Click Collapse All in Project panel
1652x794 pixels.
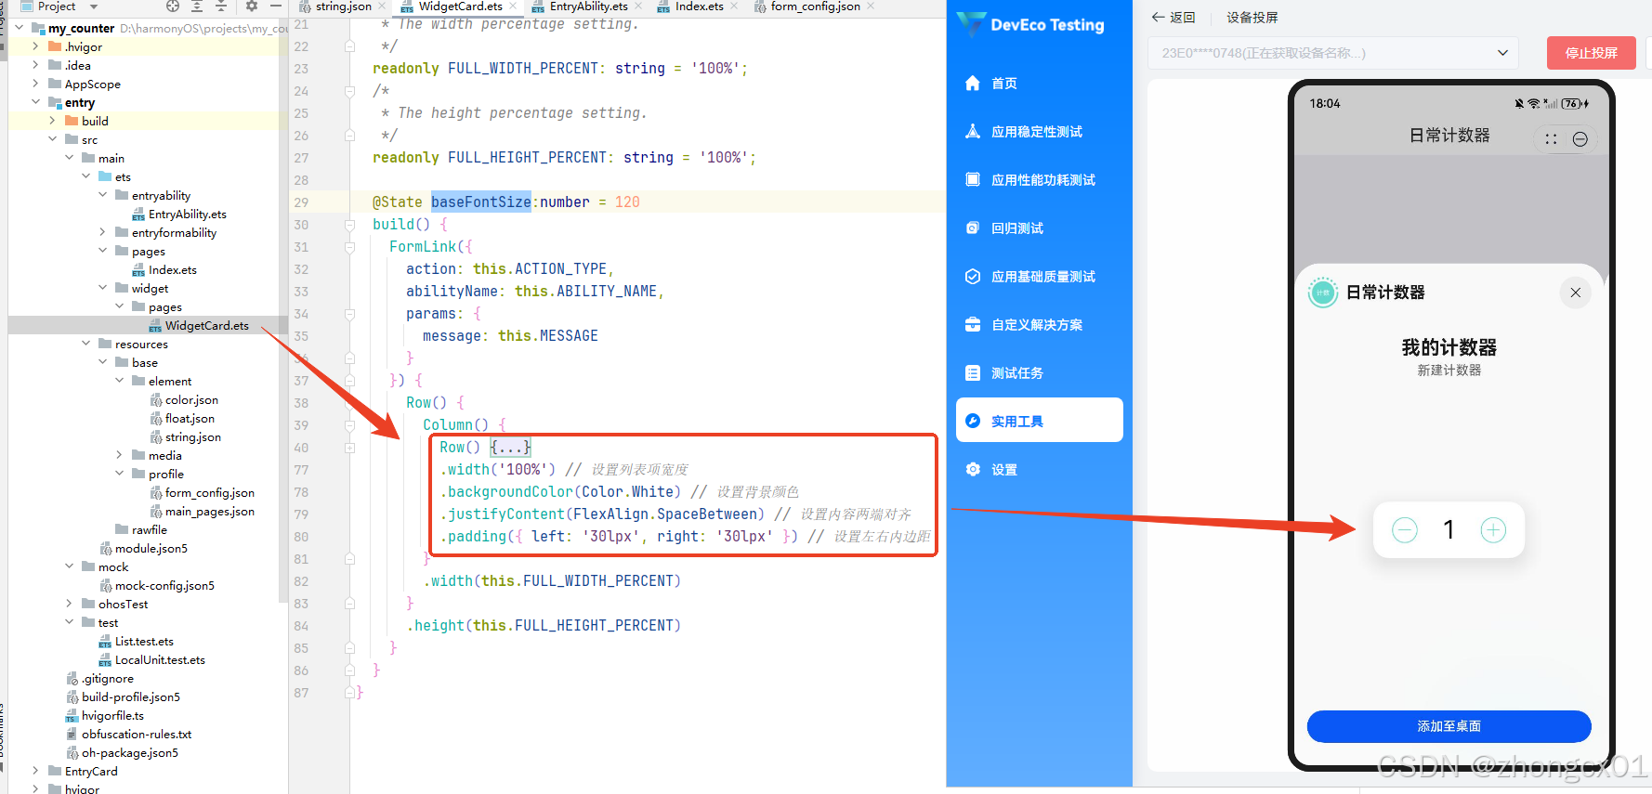(221, 6)
